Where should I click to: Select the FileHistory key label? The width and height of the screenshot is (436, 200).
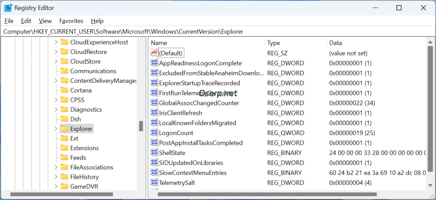coord(85,177)
